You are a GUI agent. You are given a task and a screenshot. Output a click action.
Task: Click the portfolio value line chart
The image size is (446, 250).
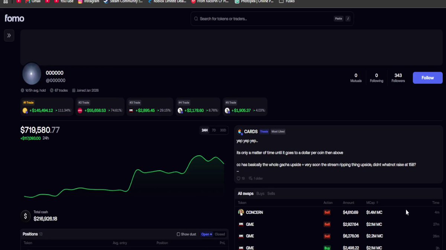point(124,177)
